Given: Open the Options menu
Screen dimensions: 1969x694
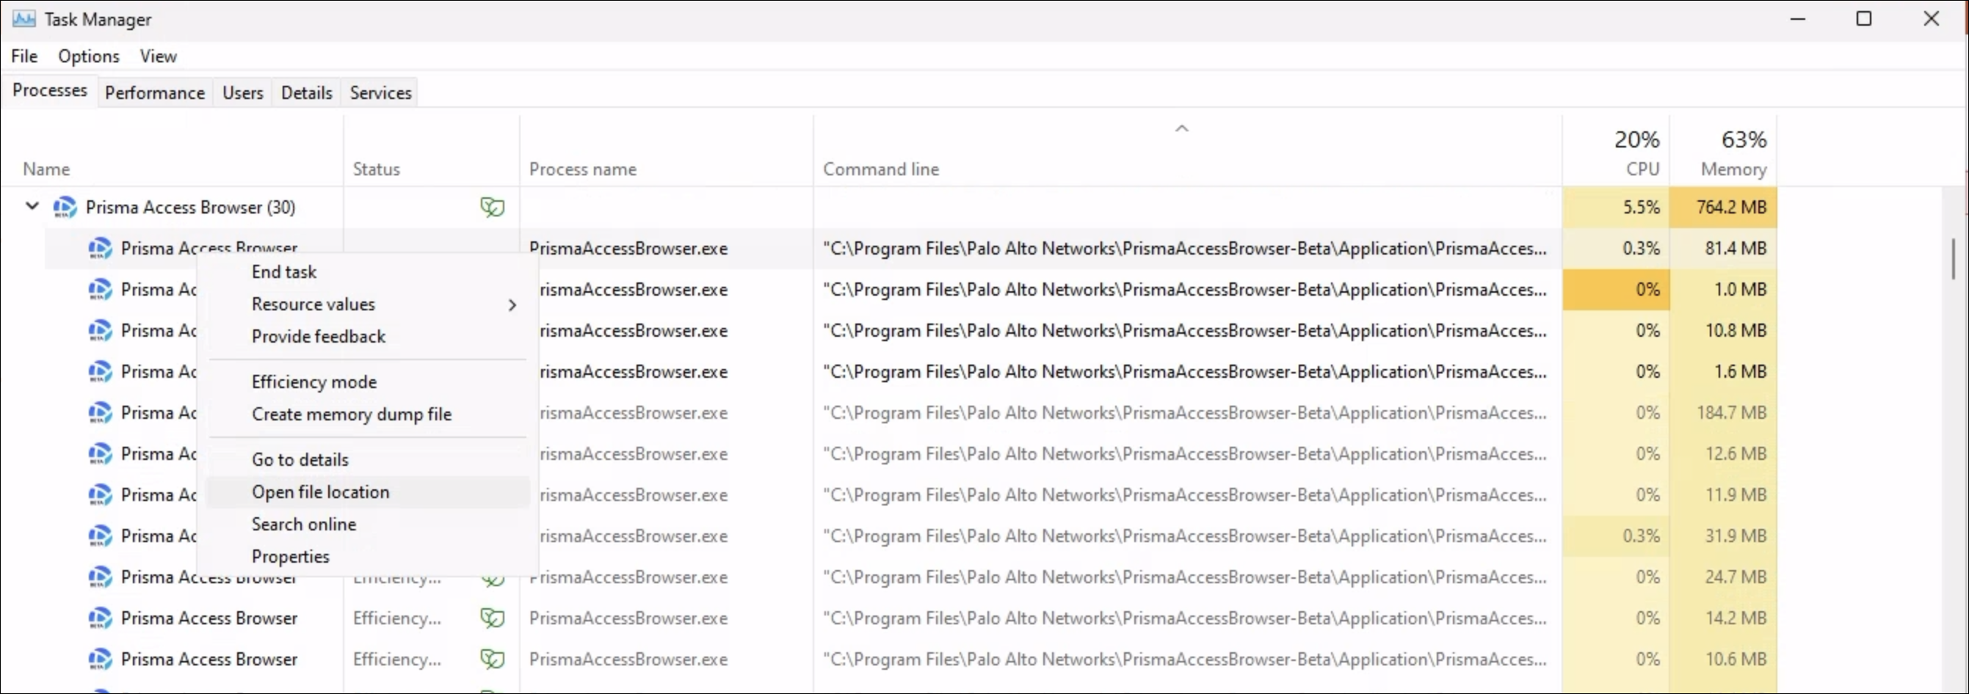Looking at the screenshot, I should pyautogui.click(x=89, y=56).
